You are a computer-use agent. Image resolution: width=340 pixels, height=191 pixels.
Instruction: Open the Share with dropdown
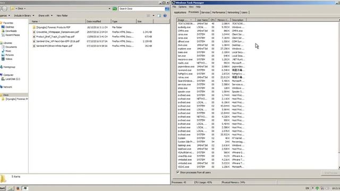(x=45, y=15)
